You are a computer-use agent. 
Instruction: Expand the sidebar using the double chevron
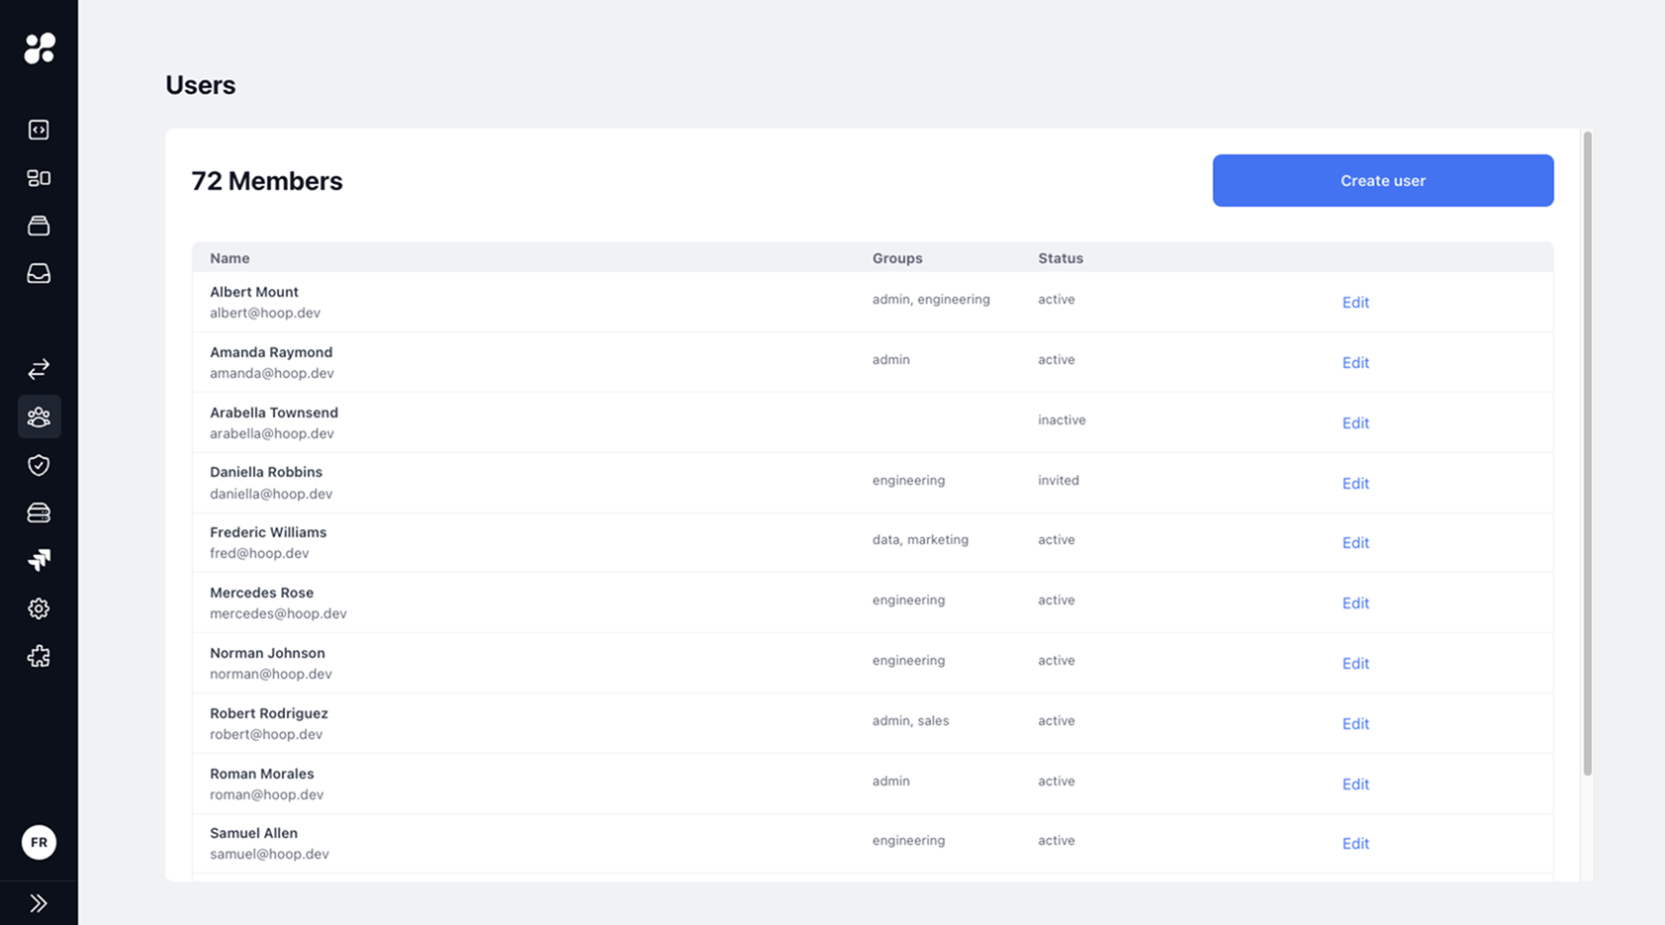click(x=38, y=901)
